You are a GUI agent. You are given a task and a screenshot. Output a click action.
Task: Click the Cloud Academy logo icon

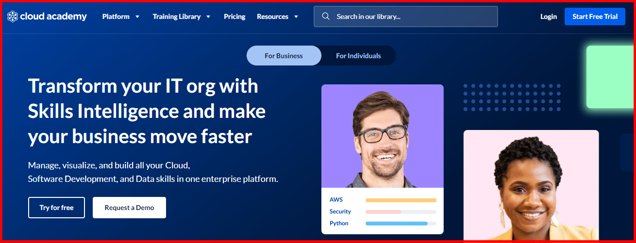pos(13,16)
